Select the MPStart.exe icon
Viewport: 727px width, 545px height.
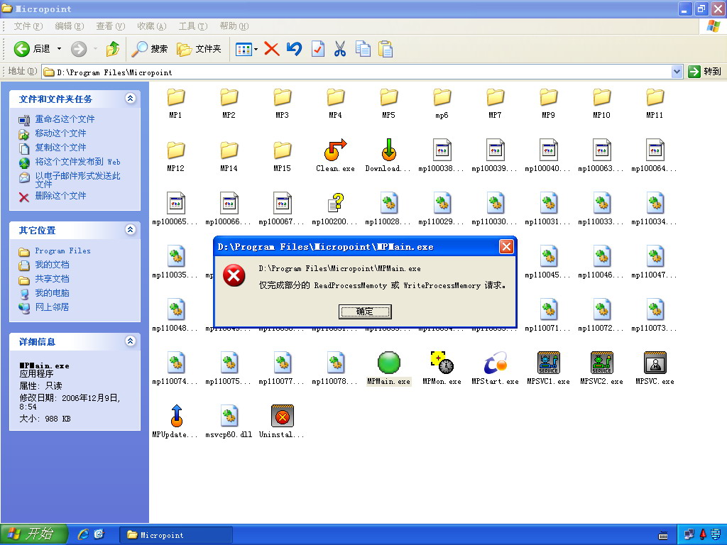(495, 363)
